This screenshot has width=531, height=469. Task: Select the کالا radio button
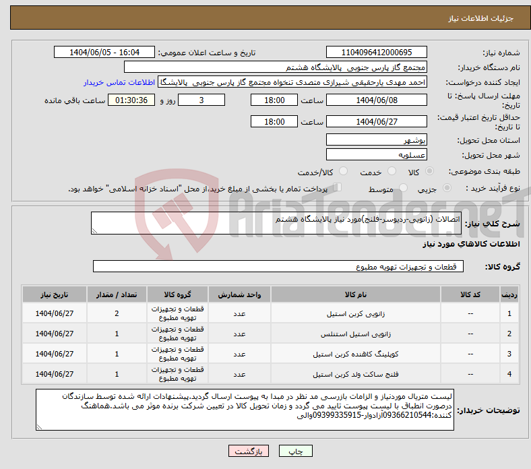[430, 172]
